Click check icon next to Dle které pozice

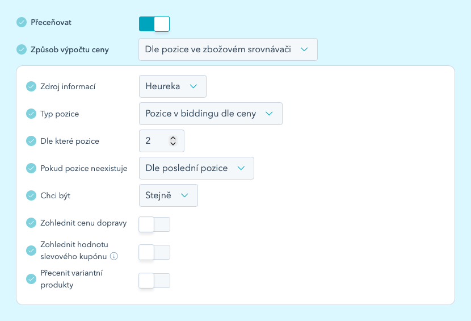[x=31, y=141]
